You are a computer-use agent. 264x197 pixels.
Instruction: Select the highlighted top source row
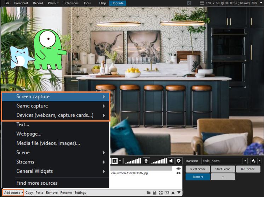(x=142, y=169)
